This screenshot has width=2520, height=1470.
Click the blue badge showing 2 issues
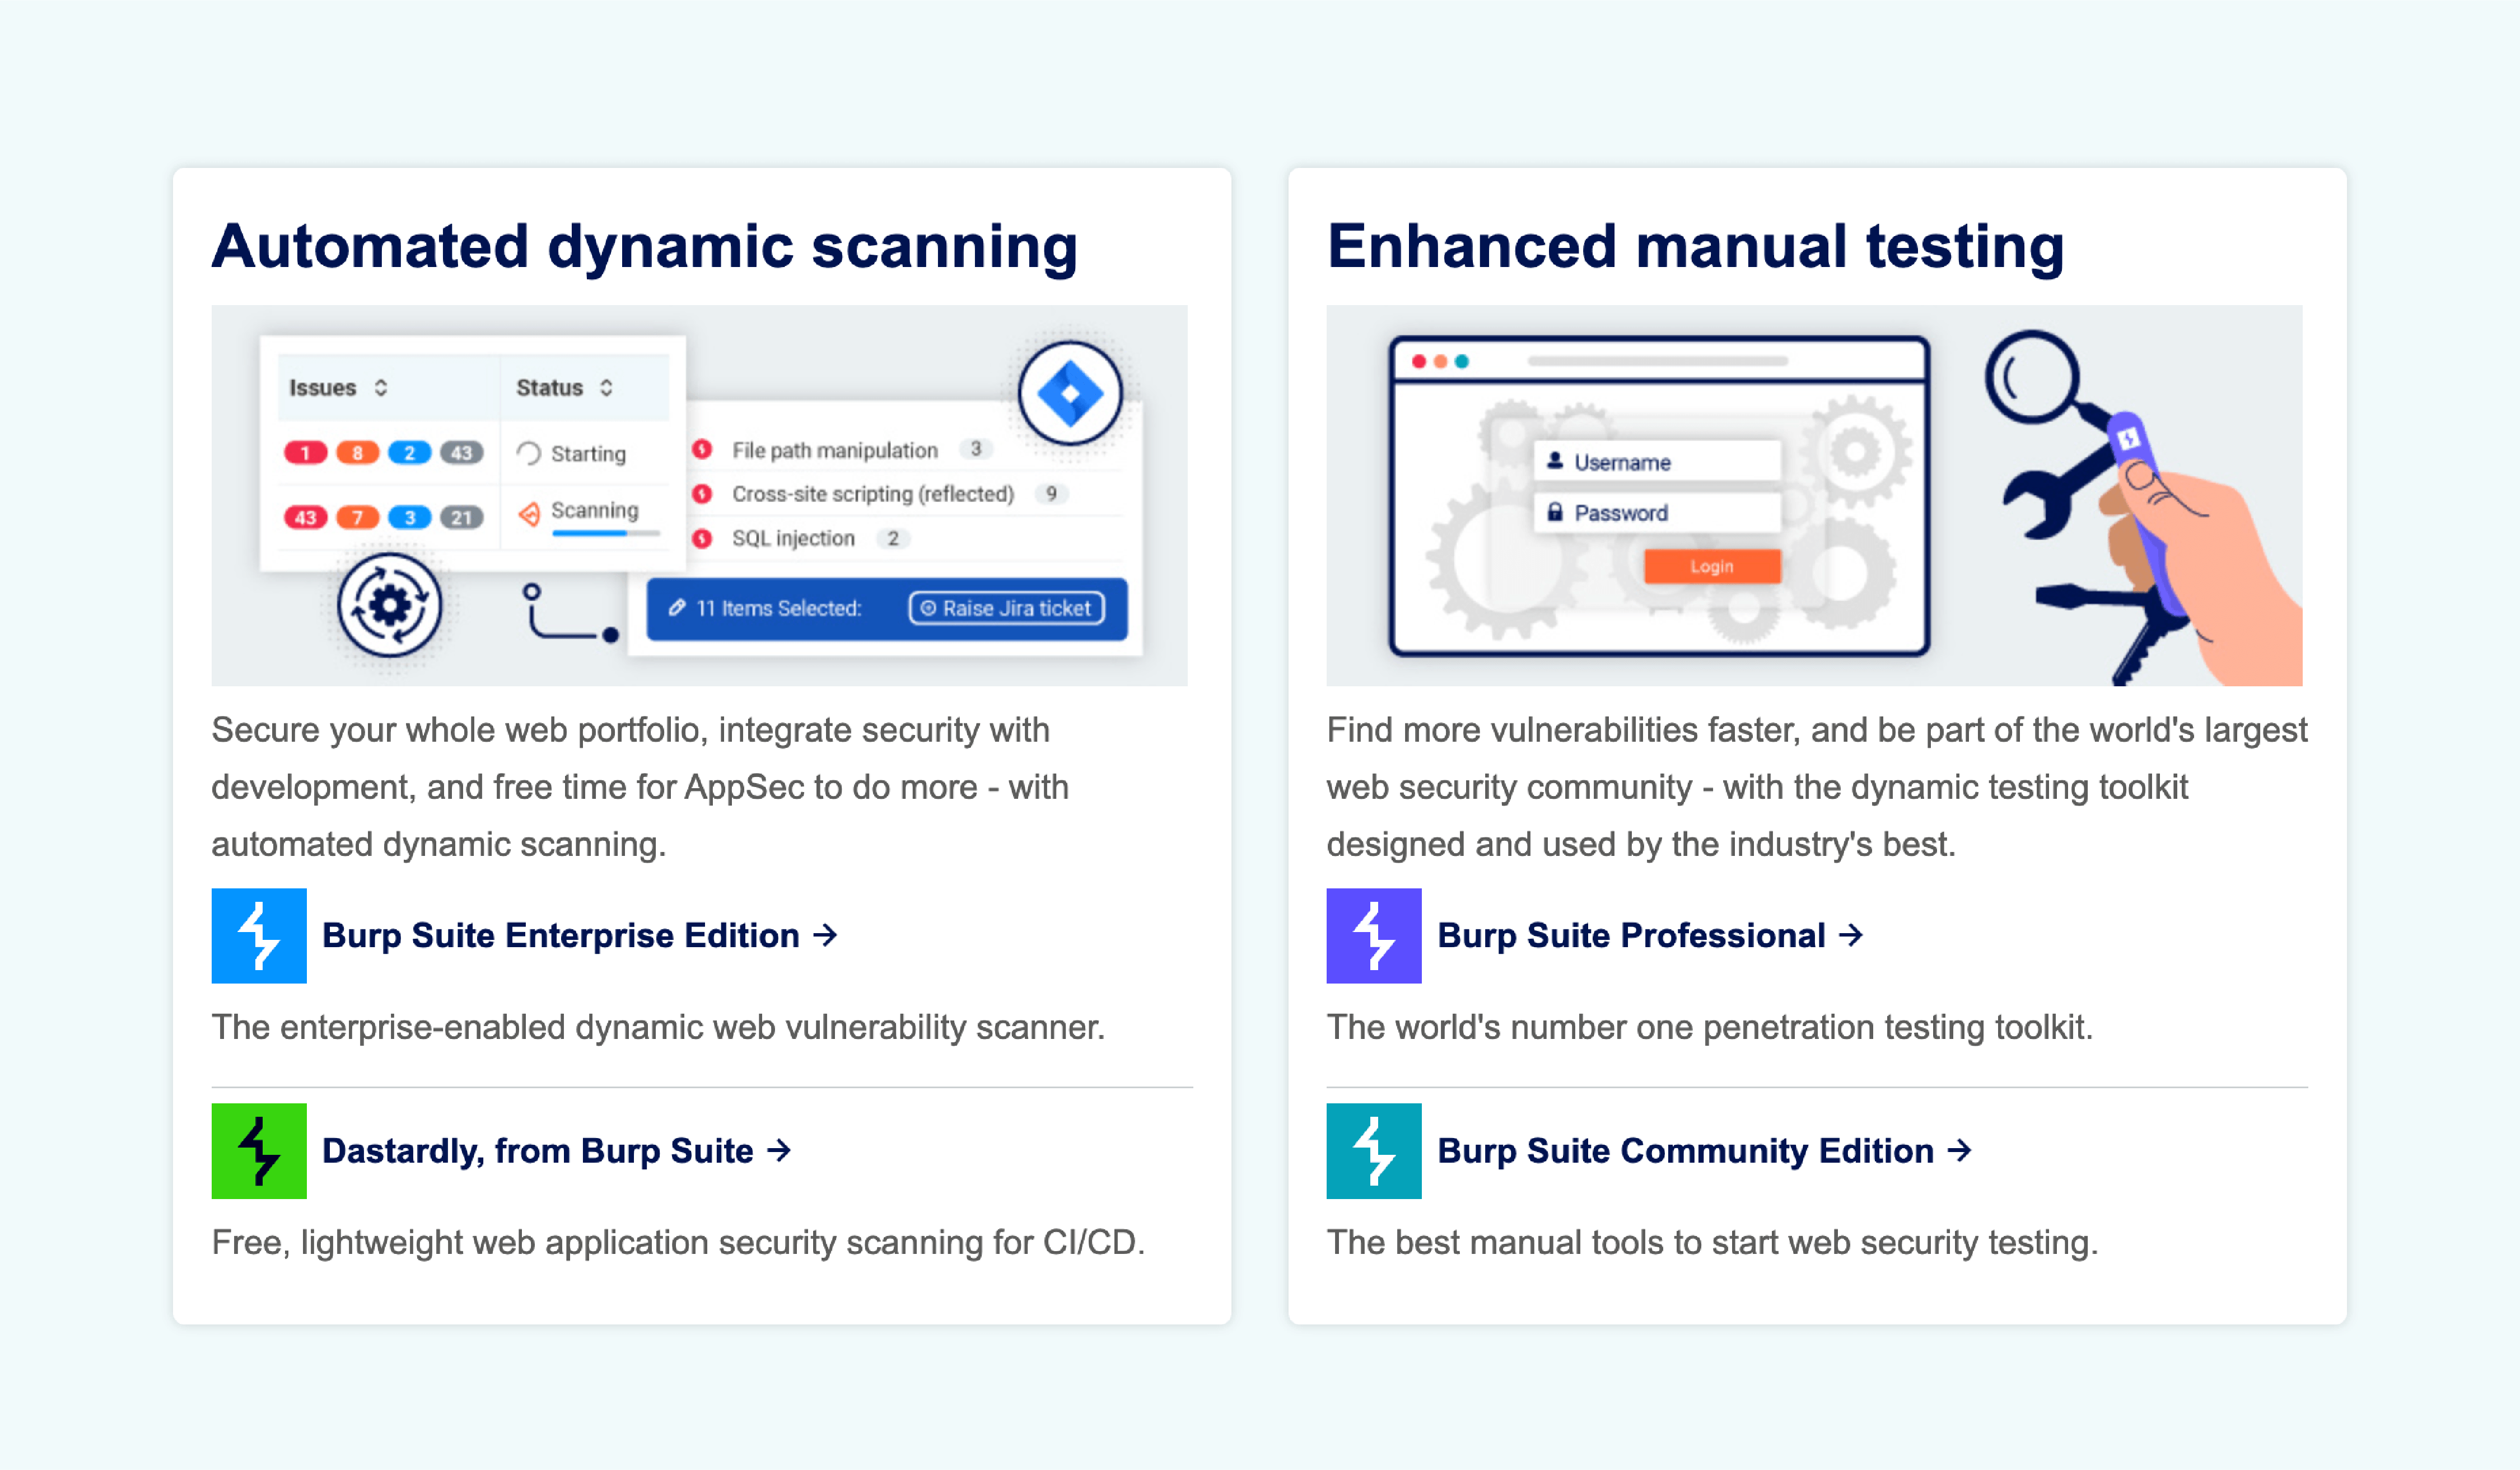pyautogui.click(x=409, y=453)
